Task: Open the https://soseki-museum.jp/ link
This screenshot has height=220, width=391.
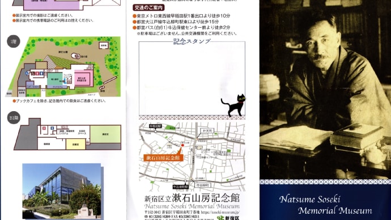Action: [x=220, y=212]
